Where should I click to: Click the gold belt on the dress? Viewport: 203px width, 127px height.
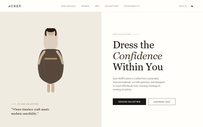(x=51, y=59)
